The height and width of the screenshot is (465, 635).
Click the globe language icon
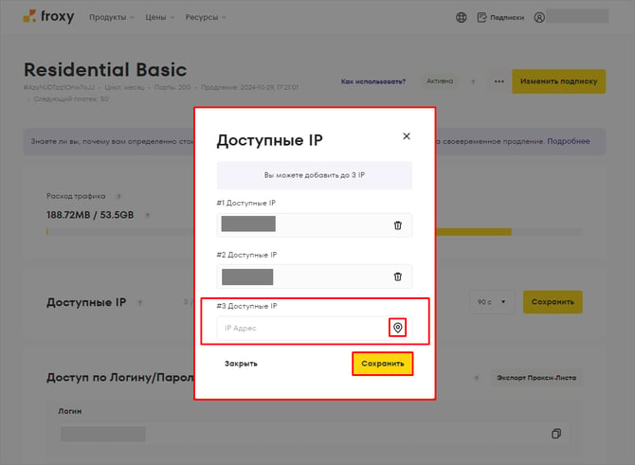[461, 17]
